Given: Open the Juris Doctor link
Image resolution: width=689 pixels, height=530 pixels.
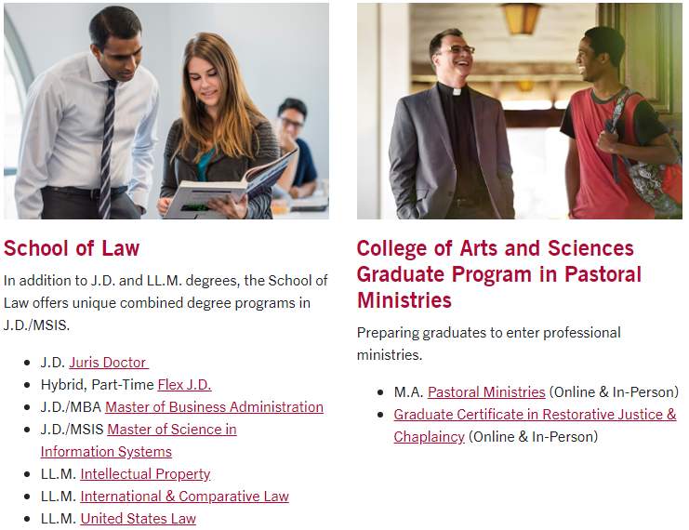Looking at the screenshot, I should [109, 362].
